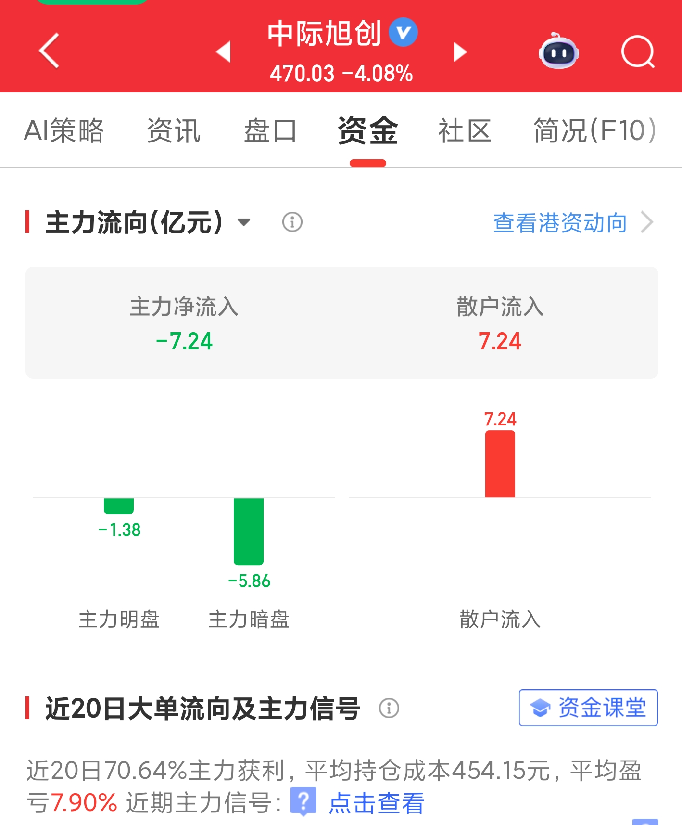The height and width of the screenshot is (825, 682).
Task: Switch to the 资讯 tab
Action: click(x=174, y=130)
